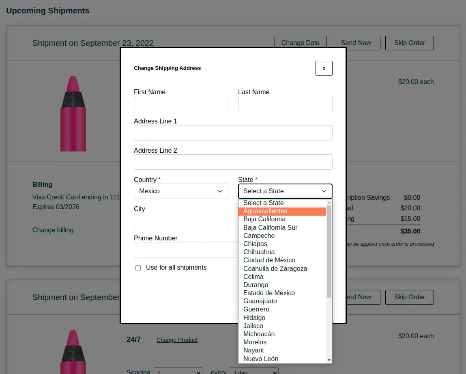Click the first shipment lipstick product image
This screenshot has height=374, width=466.
tap(73, 113)
